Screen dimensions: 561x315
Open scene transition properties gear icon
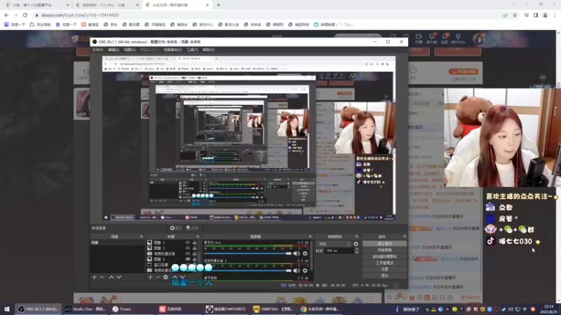click(356, 244)
